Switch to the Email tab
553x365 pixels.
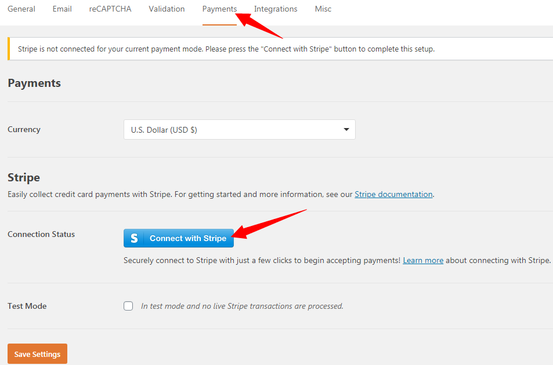pyautogui.click(x=62, y=9)
